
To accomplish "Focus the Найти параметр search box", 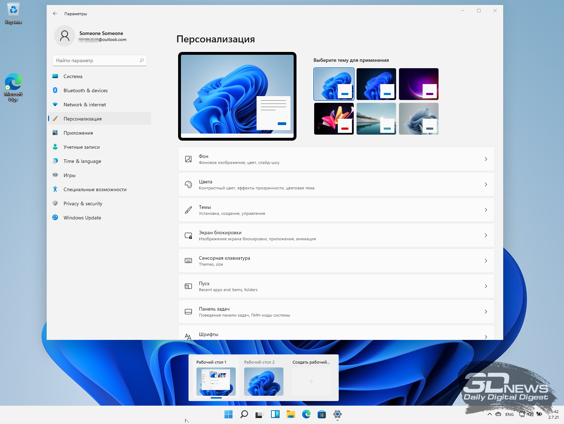I will pyautogui.click(x=99, y=60).
